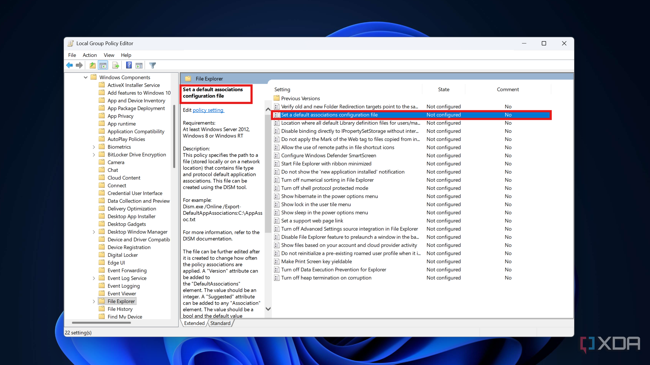Image resolution: width=650 pixels, height=365 pixels.
Task: Select Show hibernate in the power options menu
Action: click(x=329, y=196)
